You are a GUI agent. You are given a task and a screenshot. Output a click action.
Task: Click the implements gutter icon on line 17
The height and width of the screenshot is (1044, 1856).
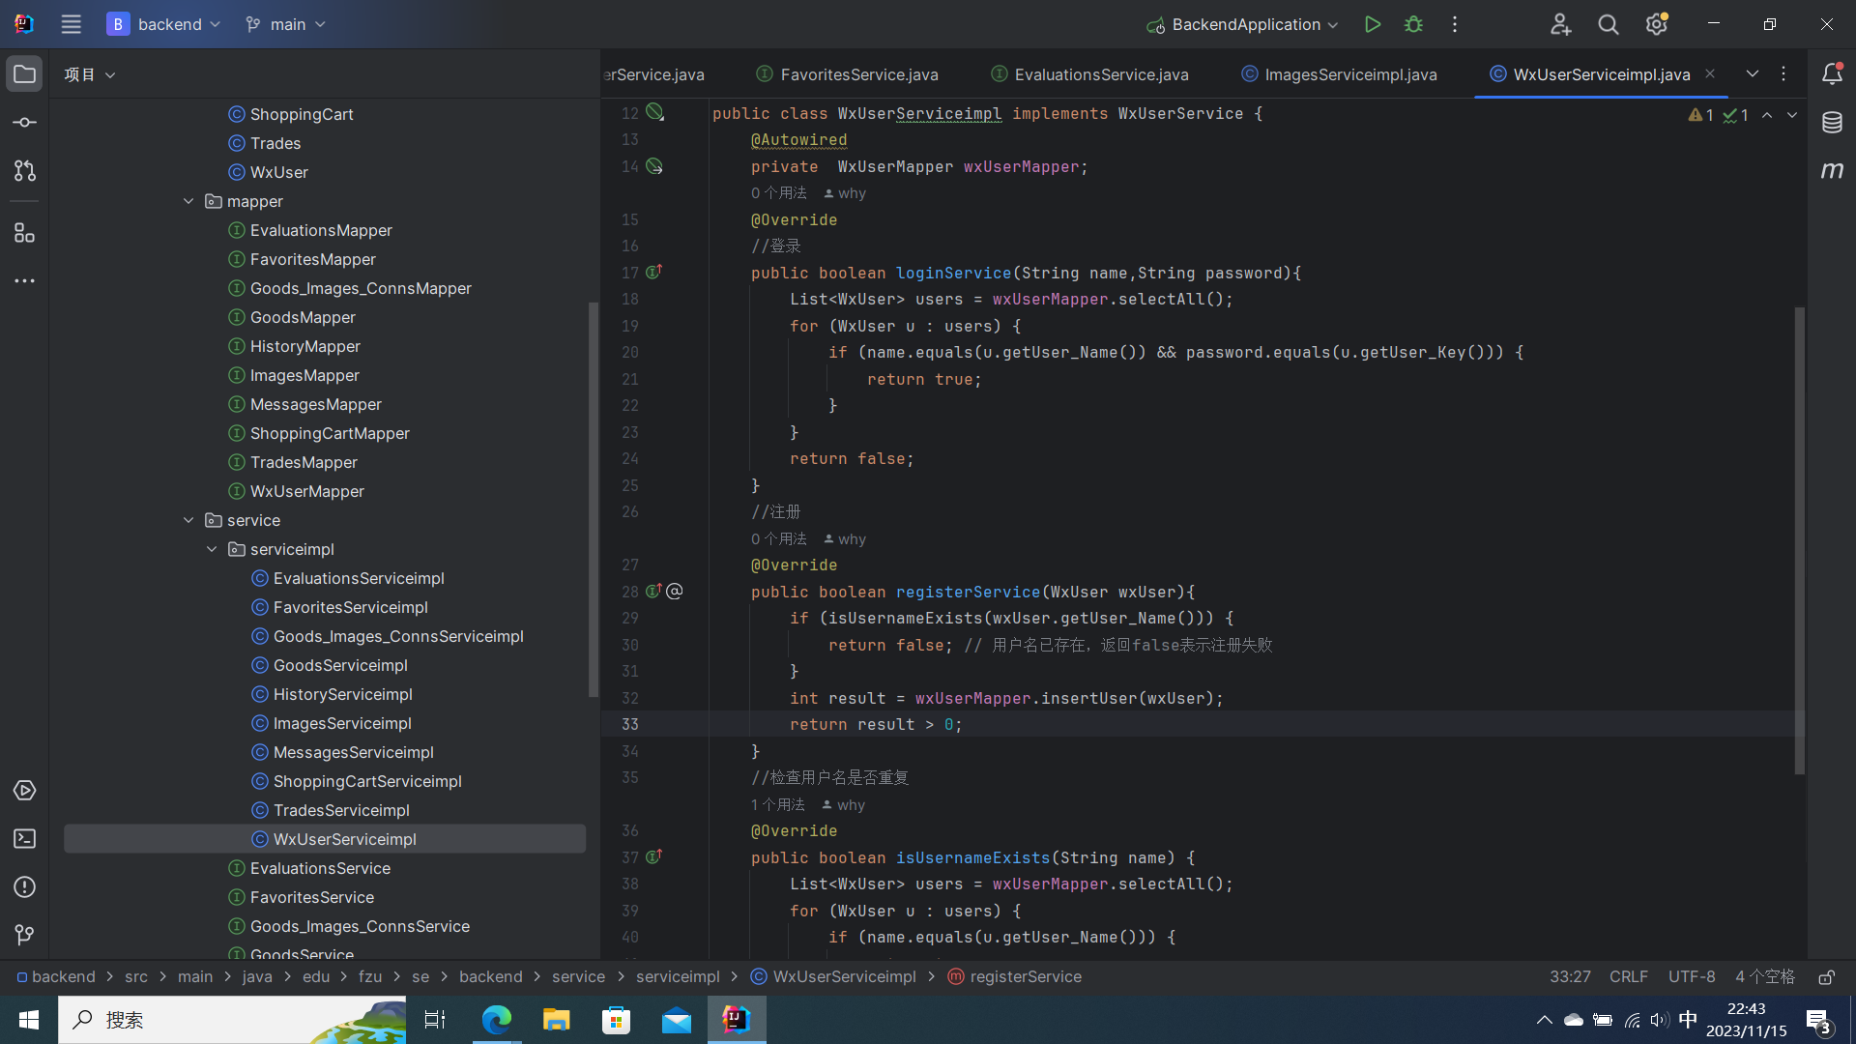pyautogui.click(x=654, y=273)
